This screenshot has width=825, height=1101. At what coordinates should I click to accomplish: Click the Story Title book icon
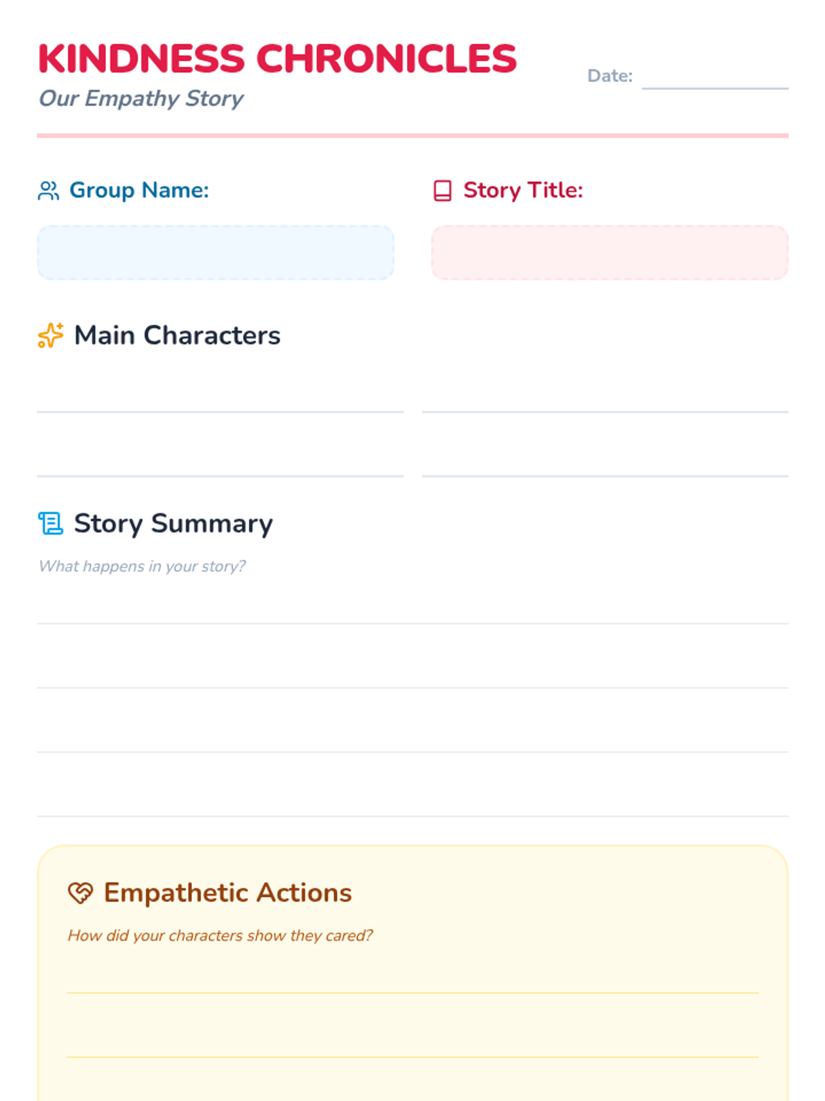click(443, 191)
